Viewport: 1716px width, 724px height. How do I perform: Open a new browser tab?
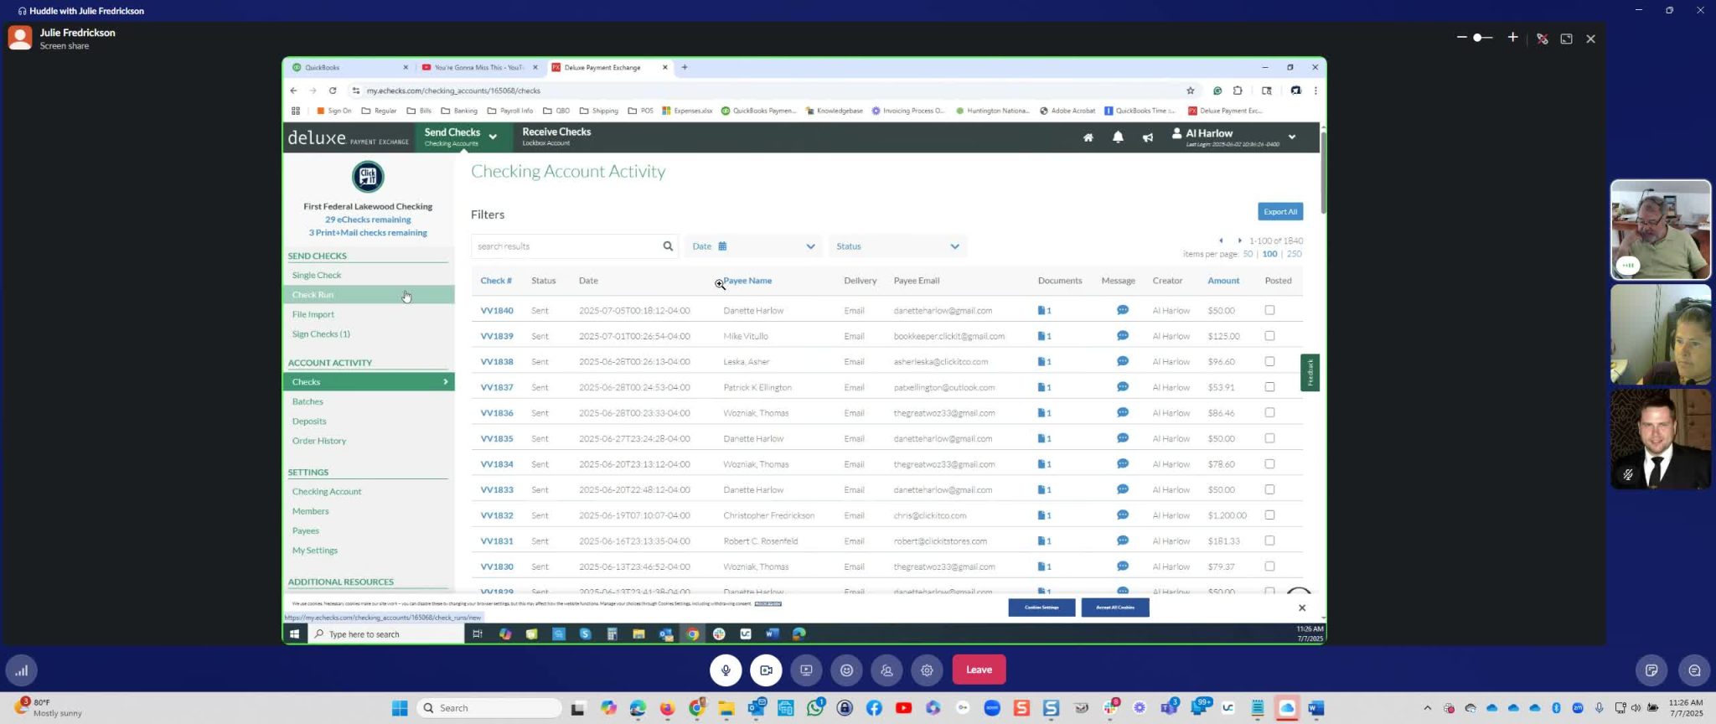tap(685, 67)
